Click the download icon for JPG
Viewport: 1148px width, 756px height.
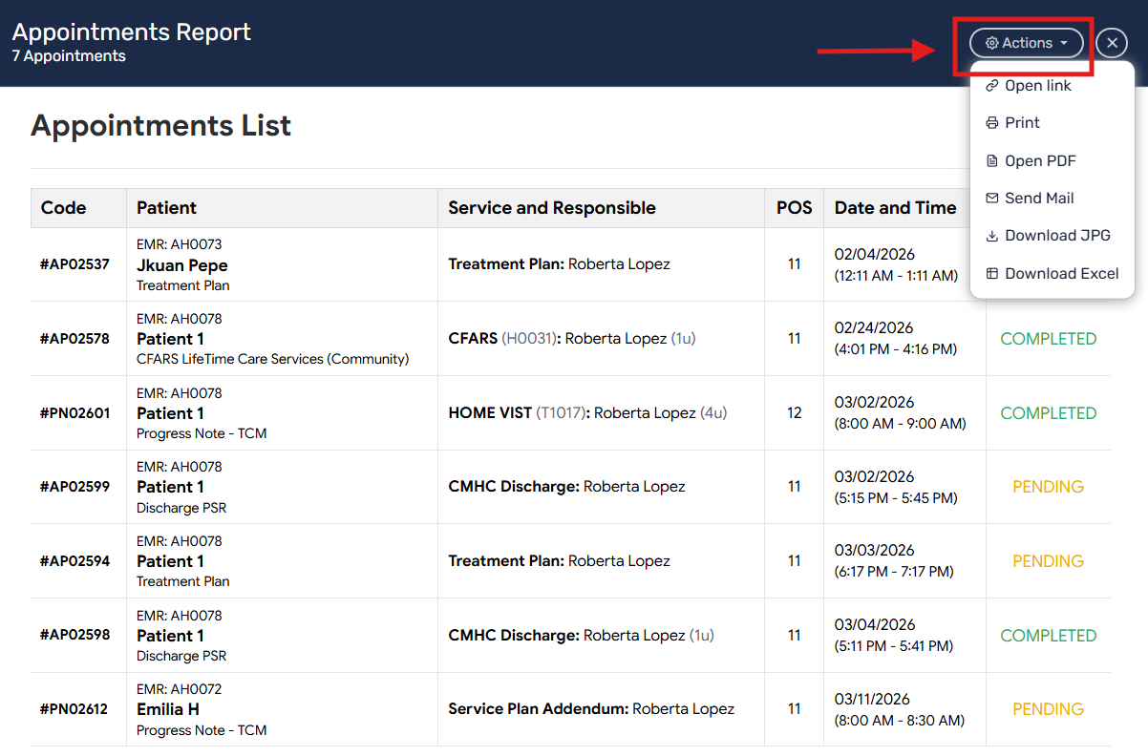[991, 236]
